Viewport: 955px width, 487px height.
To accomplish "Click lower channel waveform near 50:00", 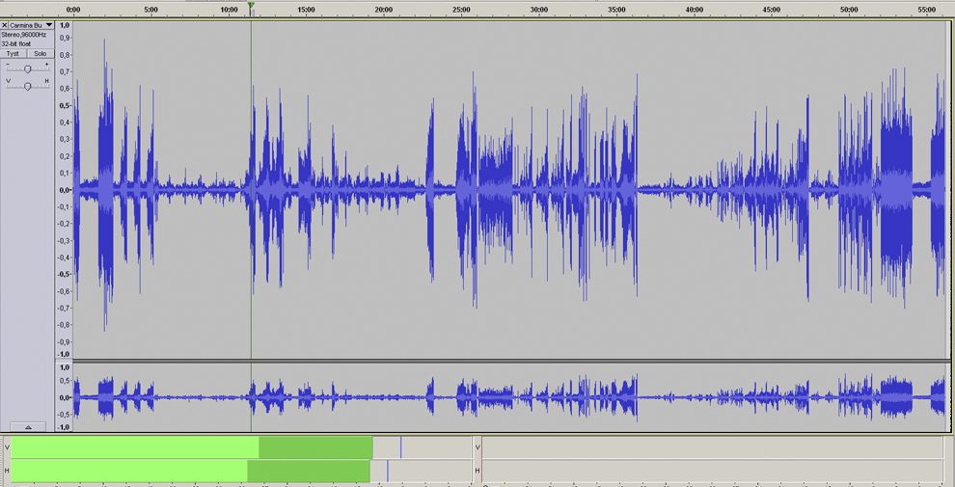I will pyautogui.click(x=849, y=396).
